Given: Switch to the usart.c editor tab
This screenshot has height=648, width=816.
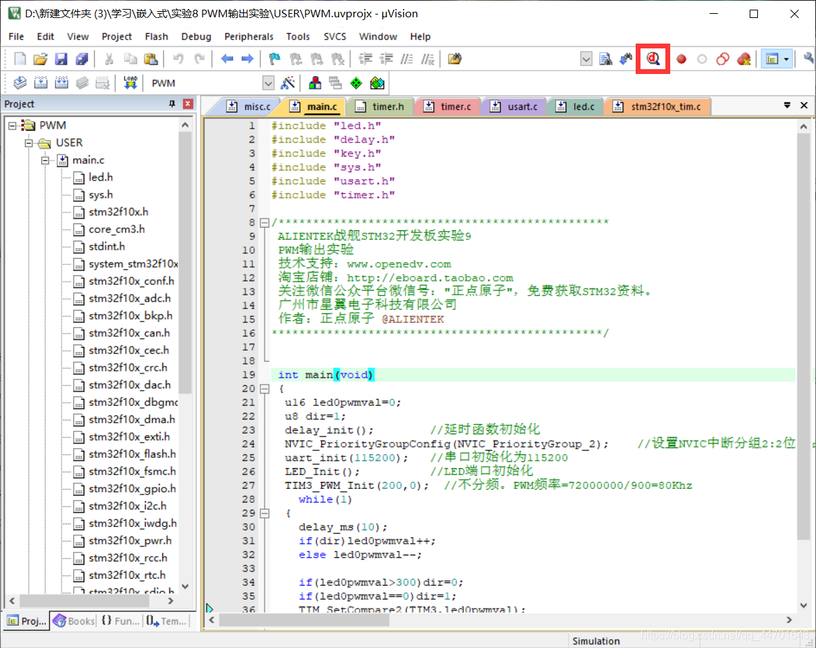Looking at the screenshot, I should (x=515, y=107).
